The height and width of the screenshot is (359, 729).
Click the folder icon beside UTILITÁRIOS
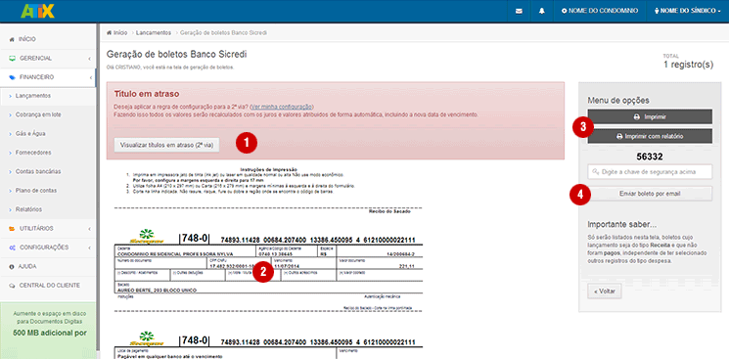tap(12, 228)
